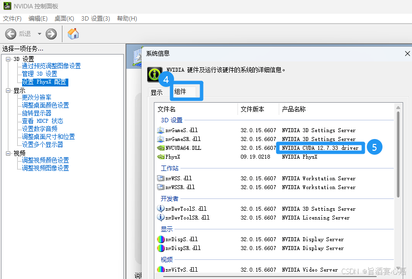Click the scrollbar up arrow in component list
Image resolution: width=412 pixels, height=279 pixels.
tap(398, 108)
